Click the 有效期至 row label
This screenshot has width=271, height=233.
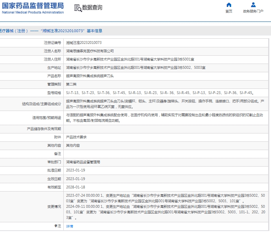coord(54,187)
